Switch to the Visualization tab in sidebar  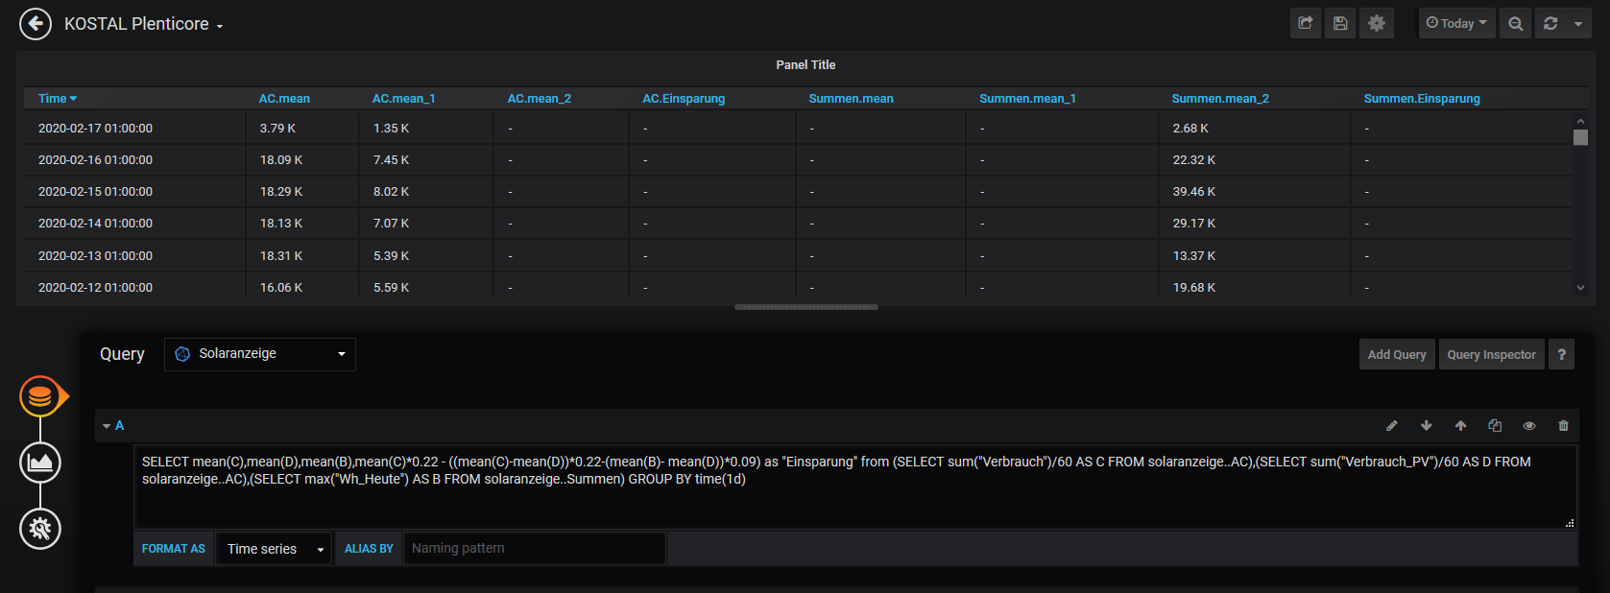[40, 463]
